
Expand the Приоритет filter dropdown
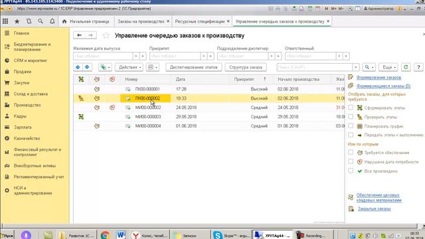point(204,56)
